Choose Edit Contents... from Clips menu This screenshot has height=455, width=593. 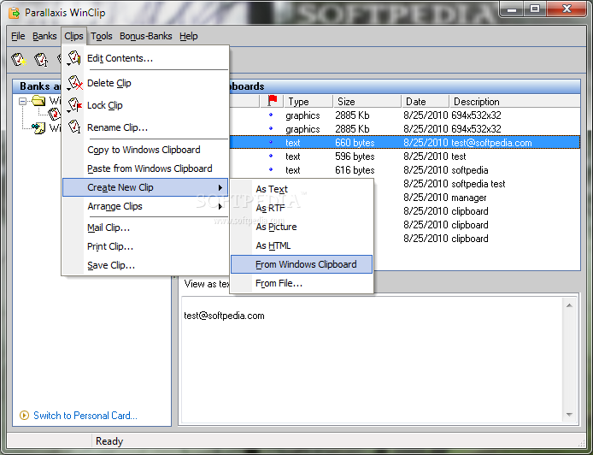(x=145, y=58)
